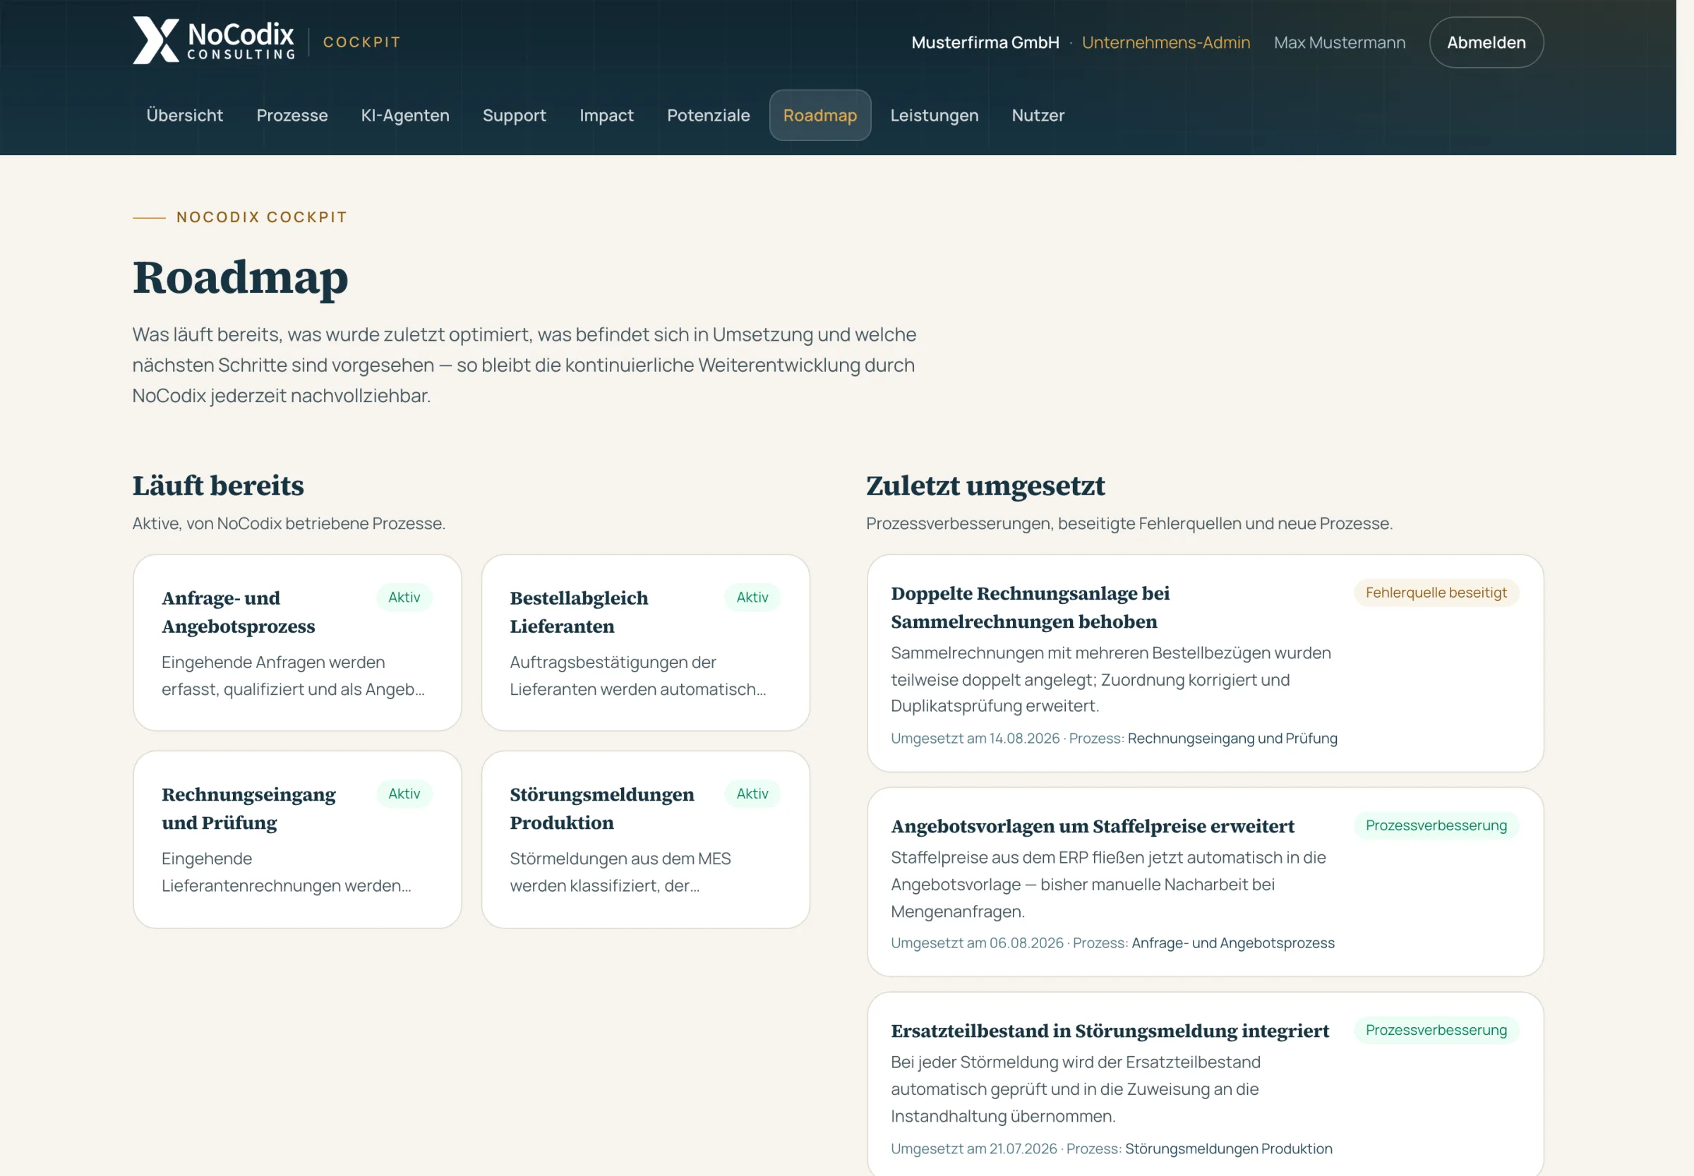The height and width of the screenshot is (1176, 1694).
Task: Click the Zuletzt umgesetzt section heading
Action: click(x=985, y=485)
